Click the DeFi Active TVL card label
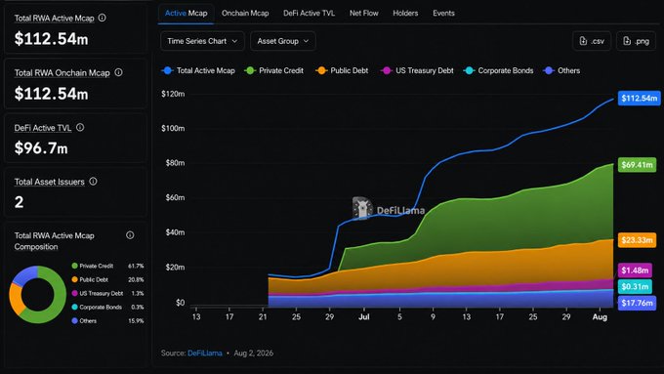The height and width of the screenshot is (374, 664). click(x=42, y=128)
